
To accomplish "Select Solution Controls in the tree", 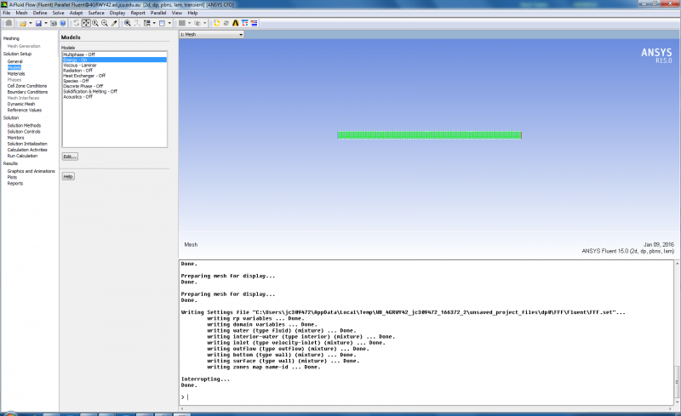I will point(24,132).
